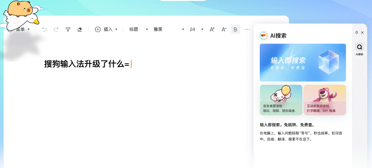
Task: Decrease font size with A- icon
Action: coord(224,29)
